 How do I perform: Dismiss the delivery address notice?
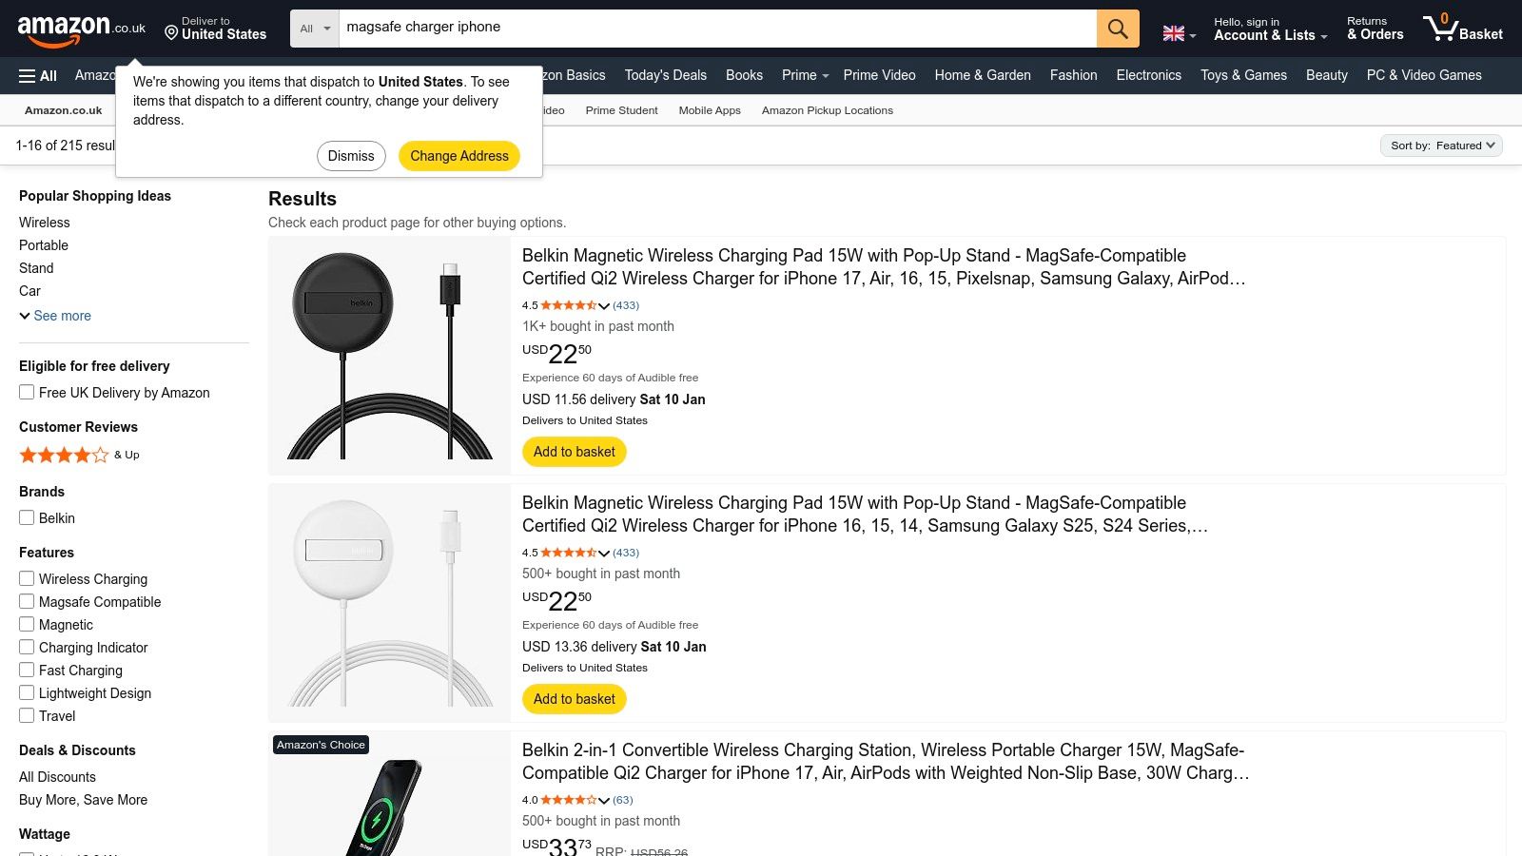[350, 155]
